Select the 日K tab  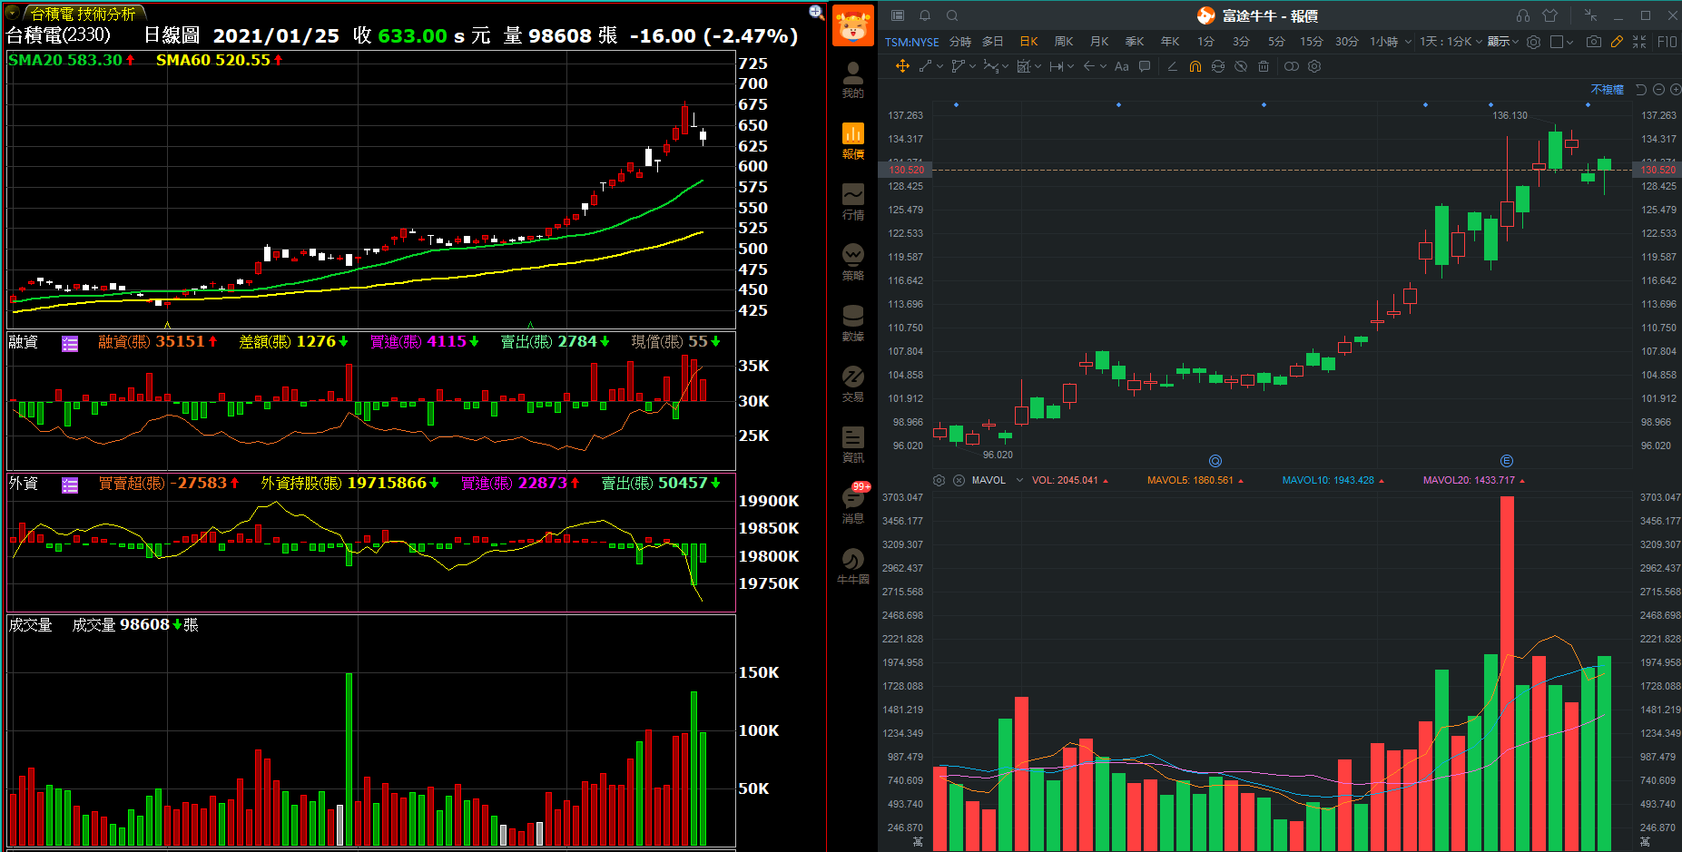coord(1028,42)
